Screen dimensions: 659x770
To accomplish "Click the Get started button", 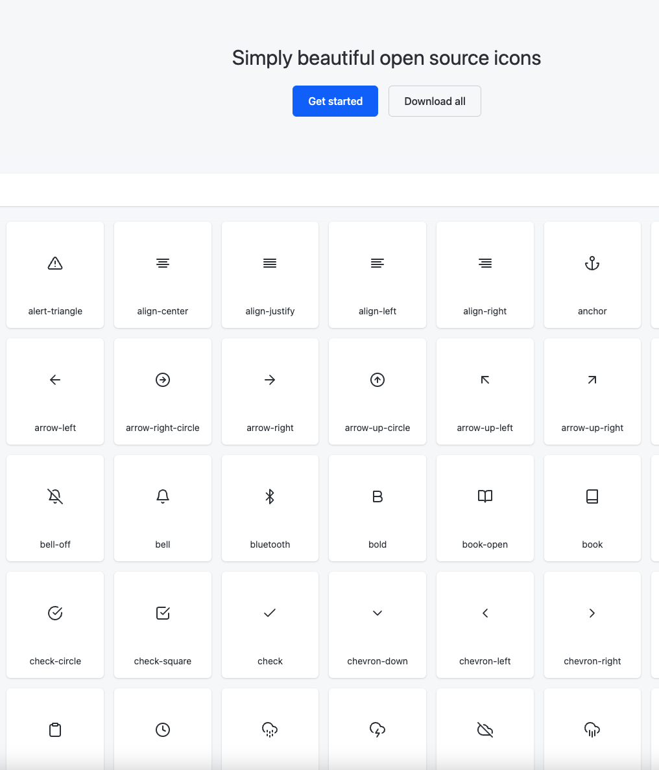I will tap(335, 101).
